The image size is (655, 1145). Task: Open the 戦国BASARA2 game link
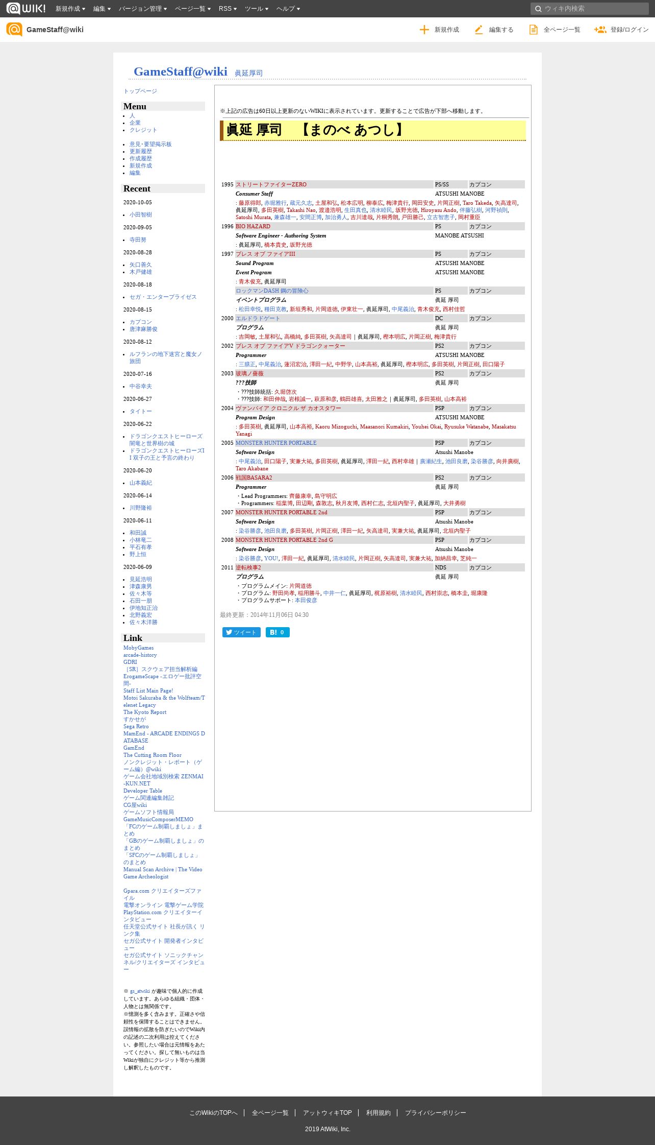[254, 478]
